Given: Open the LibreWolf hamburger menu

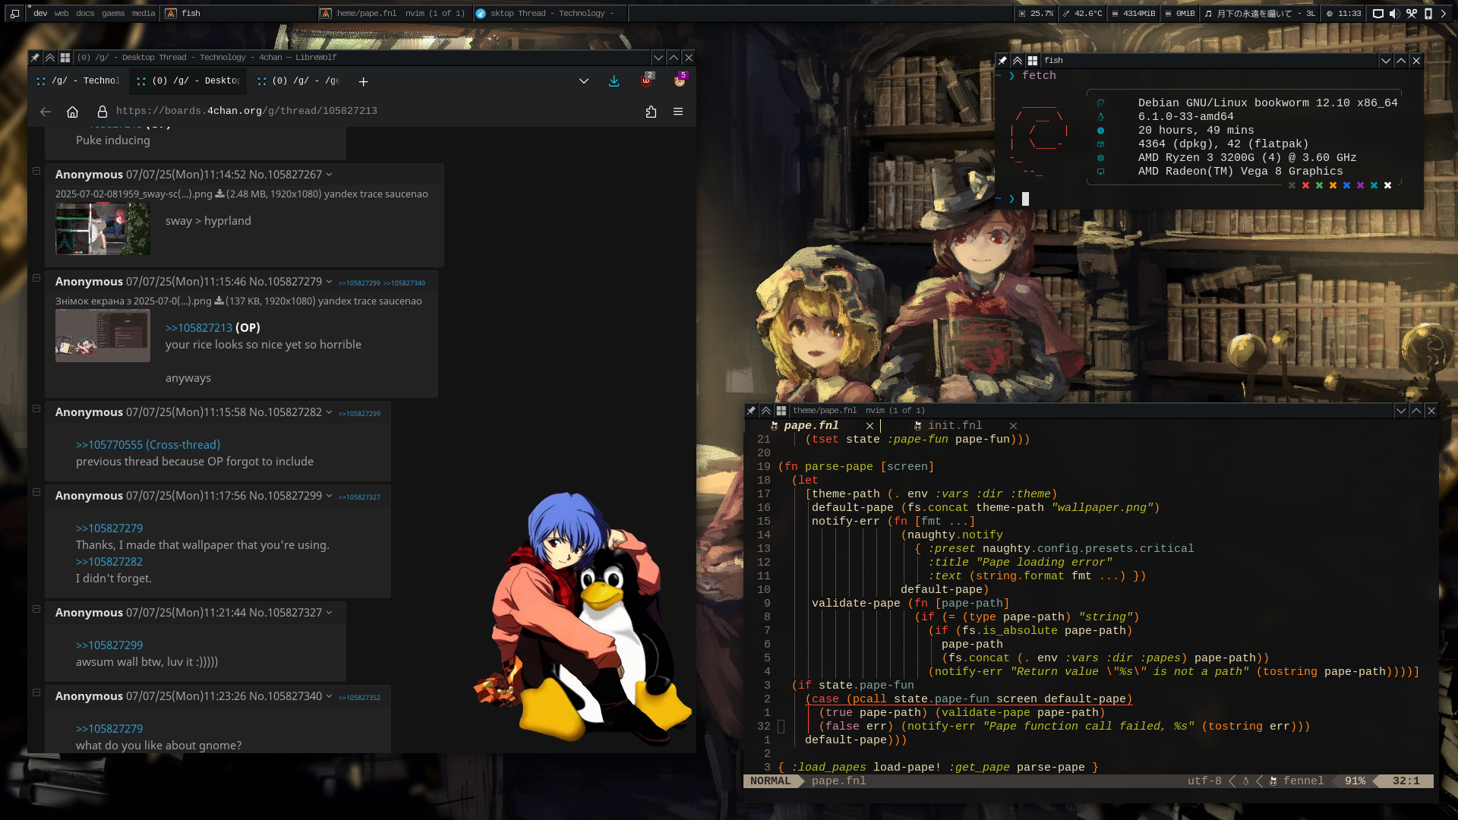Looking at the screenshot, I should (x=678, y=112).
